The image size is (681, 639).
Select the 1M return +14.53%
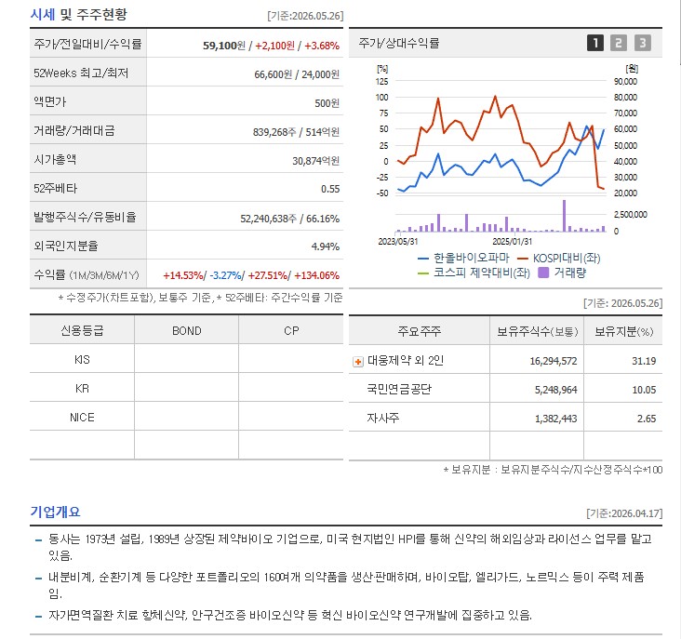(x=183, y=275)
